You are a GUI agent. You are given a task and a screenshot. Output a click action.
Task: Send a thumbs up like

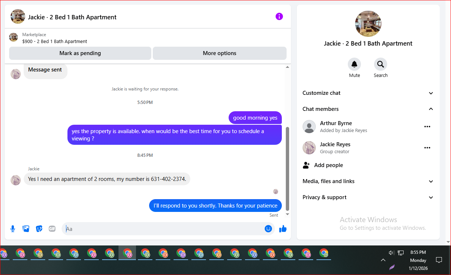click(x=283, y=229)
